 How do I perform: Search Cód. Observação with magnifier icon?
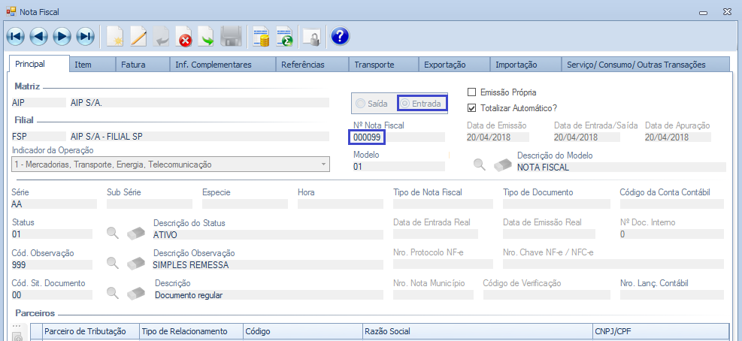(113, 262)
